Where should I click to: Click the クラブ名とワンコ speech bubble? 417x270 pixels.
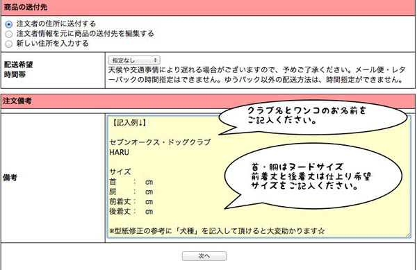pyautogui.click(x=313, y=117)
